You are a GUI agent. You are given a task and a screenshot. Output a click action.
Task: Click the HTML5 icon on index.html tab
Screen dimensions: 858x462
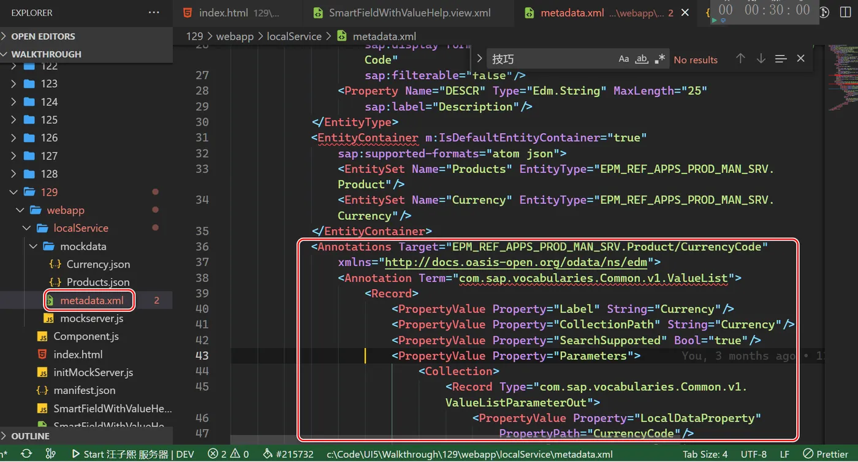pos(188,13)
